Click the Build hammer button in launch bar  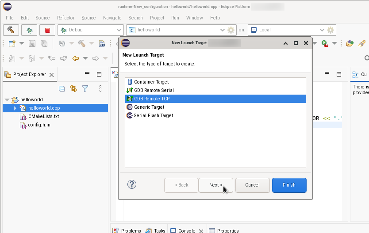[x=11, y=30]
